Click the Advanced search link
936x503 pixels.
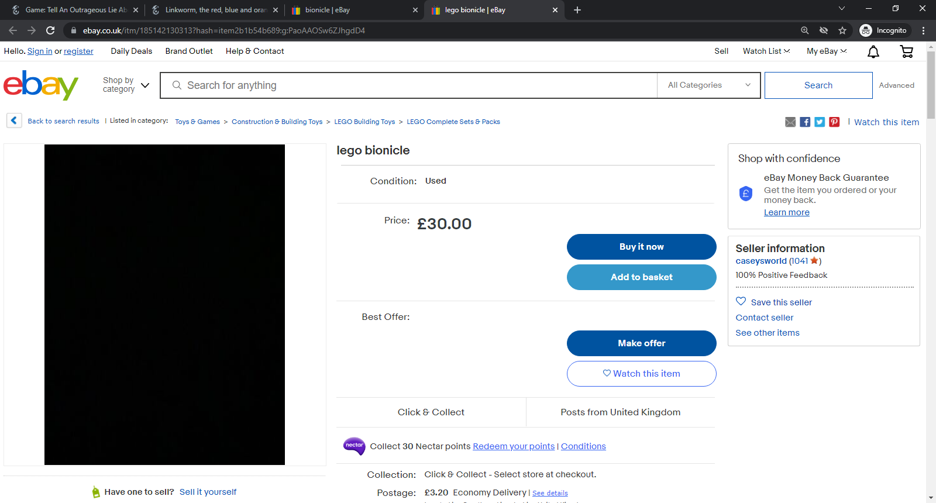[896, 85]
